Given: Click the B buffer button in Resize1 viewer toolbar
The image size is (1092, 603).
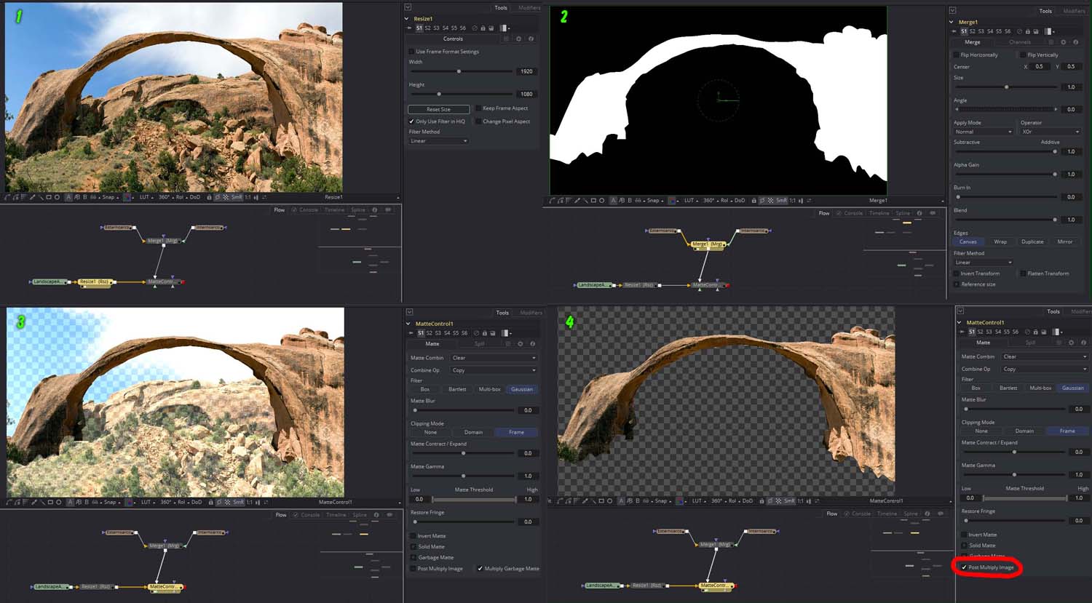Looking at the screenshot, I should click(x=85, y=197).
